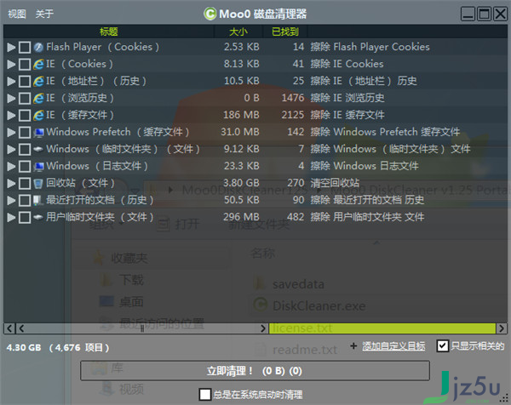Click the plus icon beside 添加自定义目标
Image resolution: width=511 pixels, height=405 pixels.
(353, 345)
